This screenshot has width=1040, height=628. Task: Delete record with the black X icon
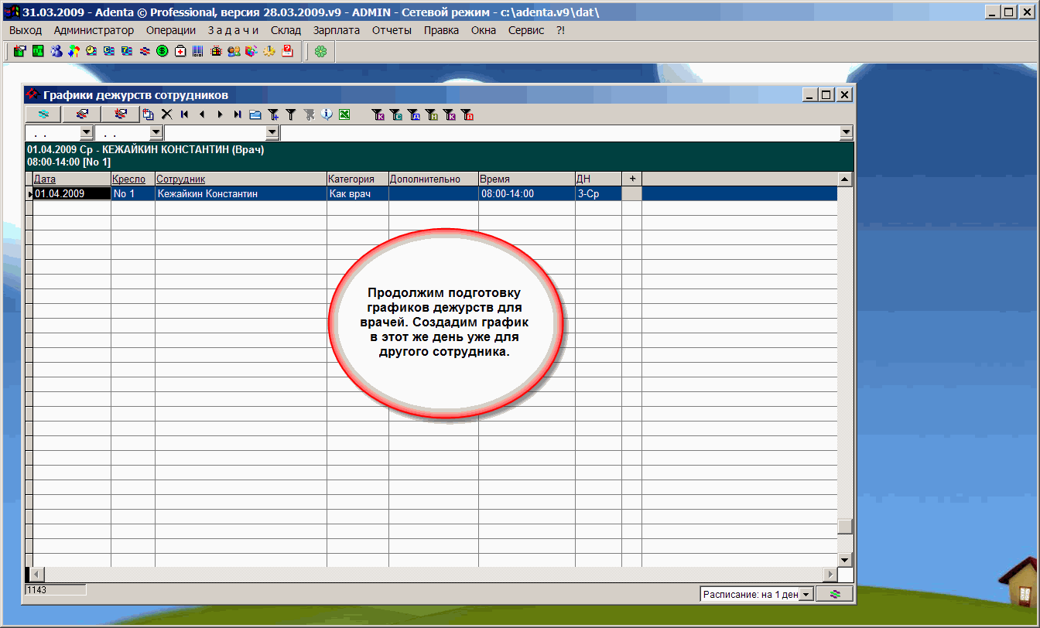[x=166, y=114]
